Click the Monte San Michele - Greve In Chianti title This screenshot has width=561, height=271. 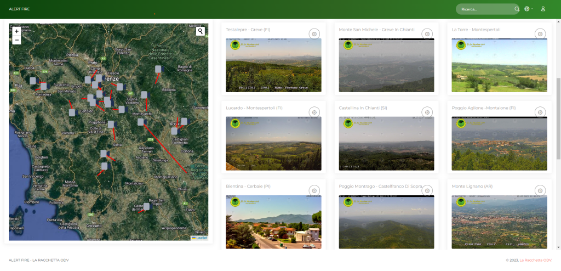click(377, 30)
